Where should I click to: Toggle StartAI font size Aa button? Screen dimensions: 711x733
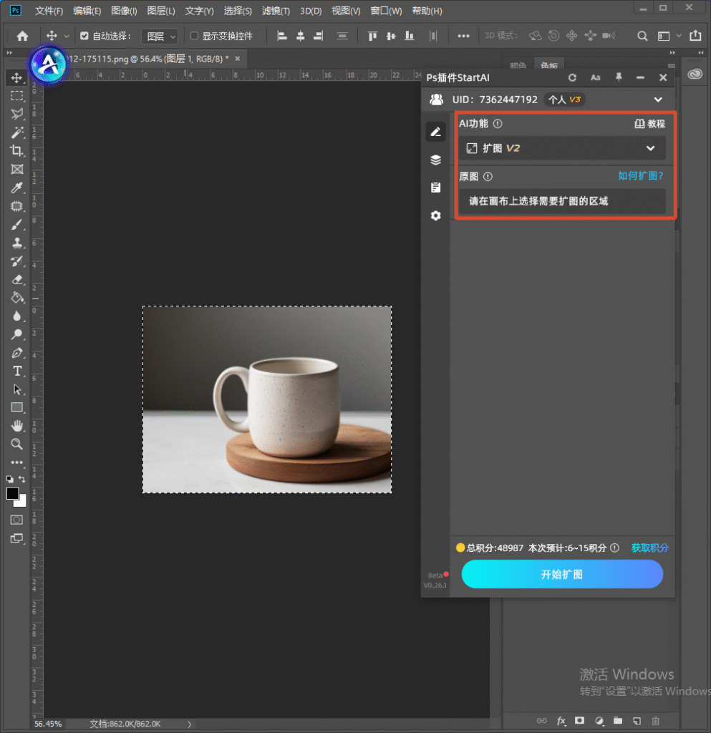(x=595, y=77)
